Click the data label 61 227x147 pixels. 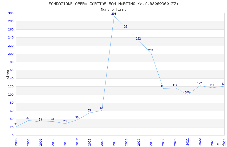click(102, 108)
